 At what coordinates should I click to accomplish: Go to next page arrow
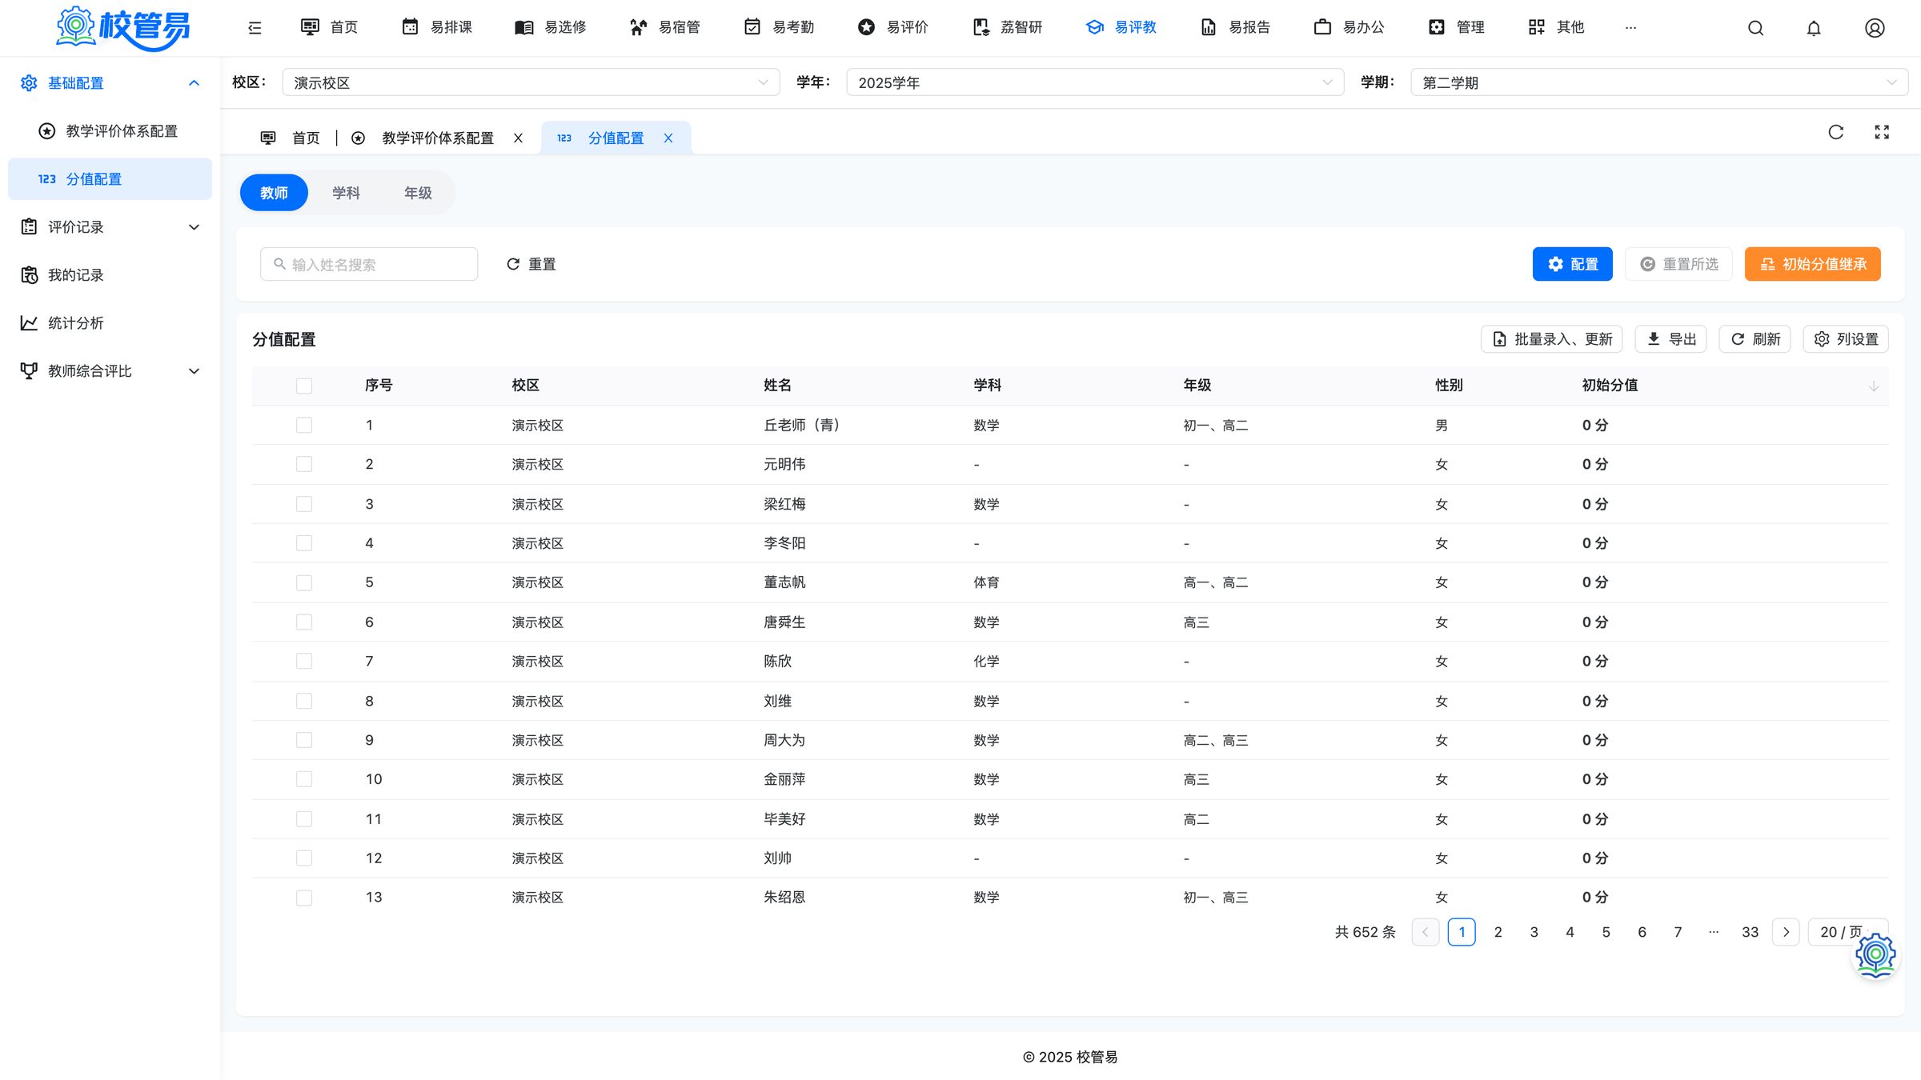(1786, 932)
